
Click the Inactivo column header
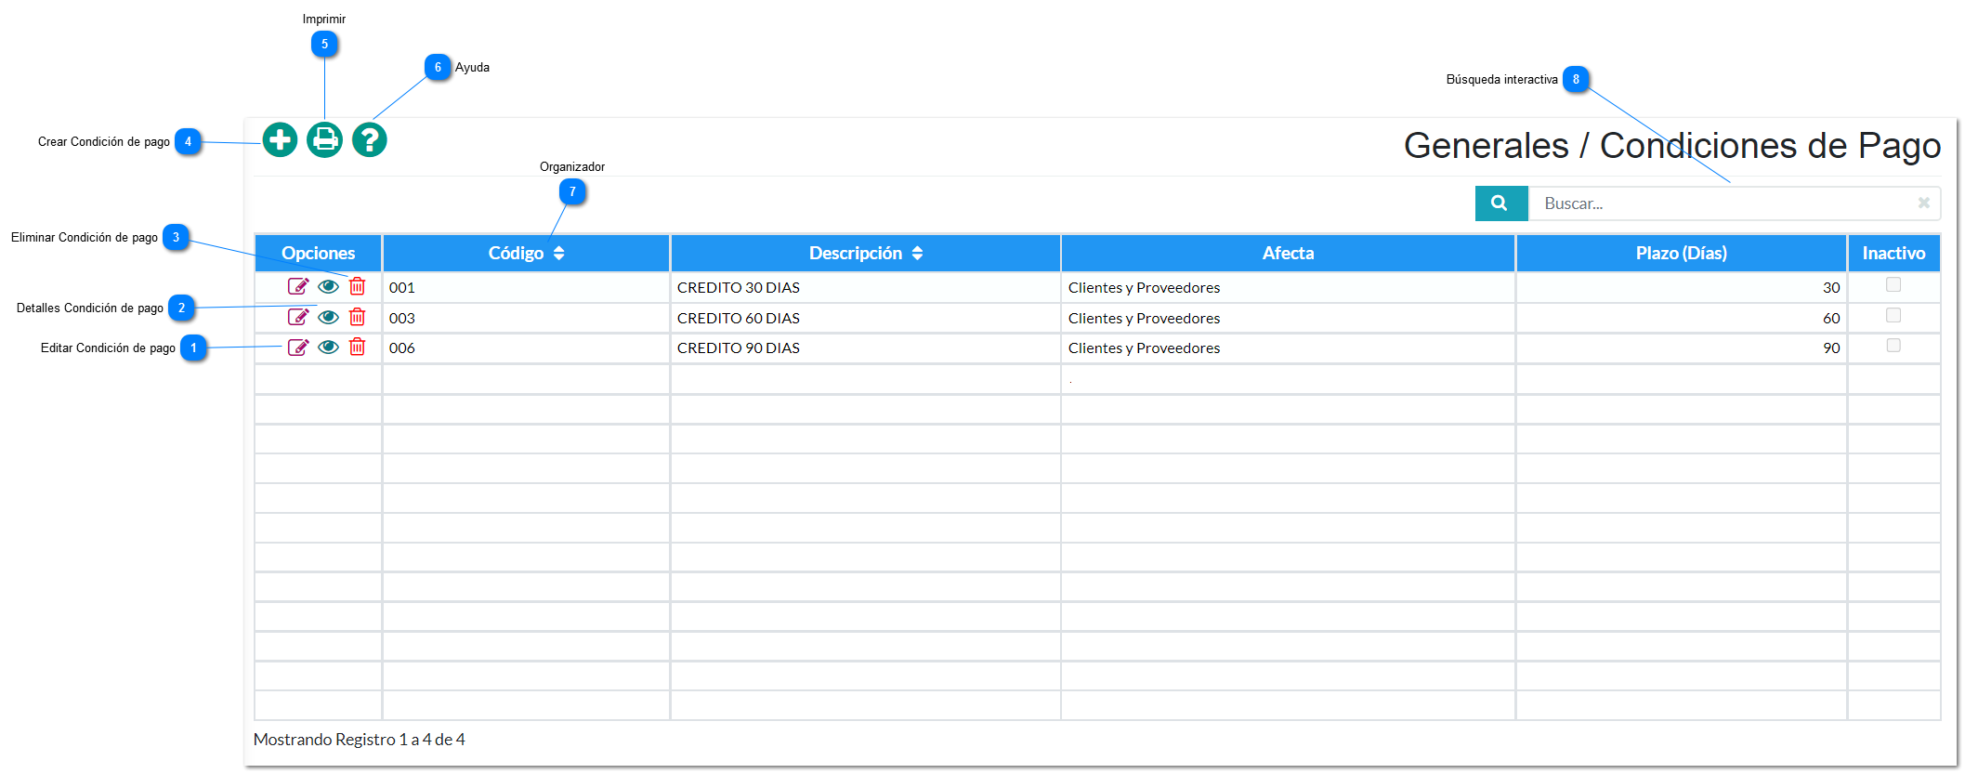point(1893,254)
